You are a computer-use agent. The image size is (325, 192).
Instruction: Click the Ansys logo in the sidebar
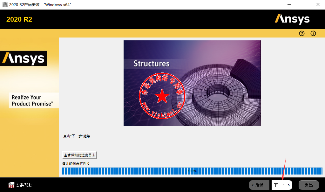(x=24, y=58)
